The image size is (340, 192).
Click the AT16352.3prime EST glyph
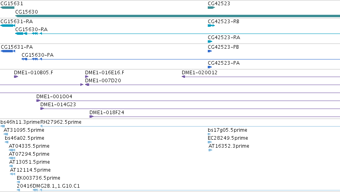click(x=210, y=150)
